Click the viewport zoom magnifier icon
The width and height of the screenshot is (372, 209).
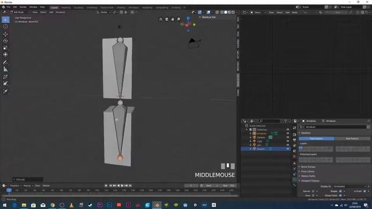click(178, 19)
